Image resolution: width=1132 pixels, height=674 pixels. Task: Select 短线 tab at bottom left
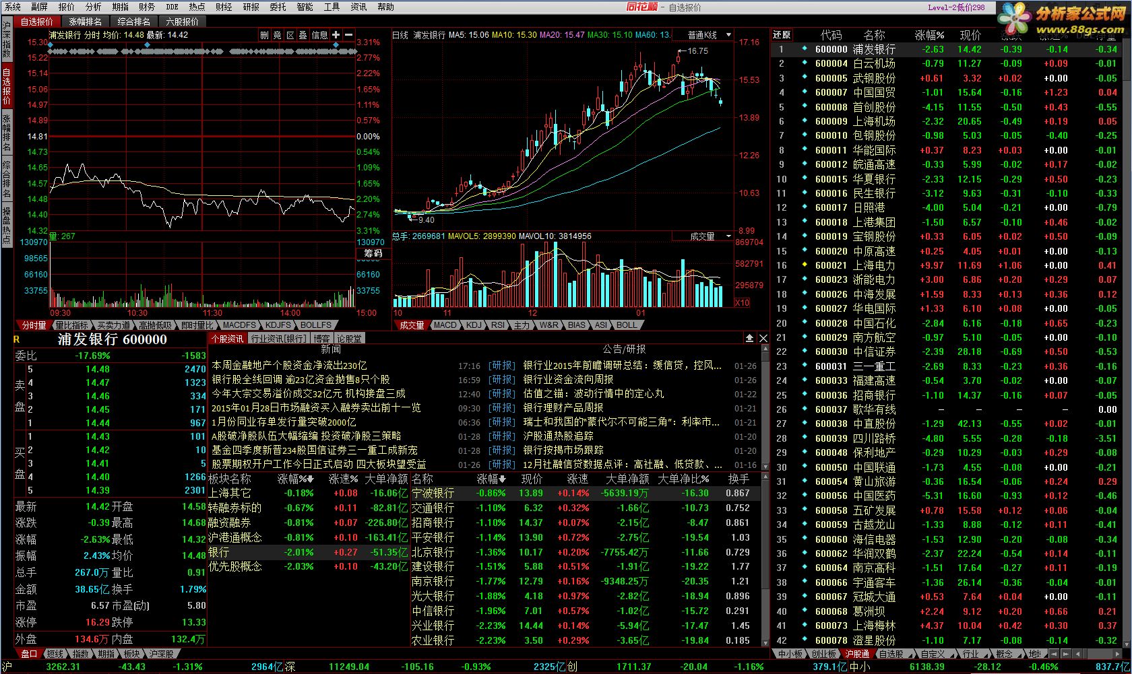click(x=55, y=654)
